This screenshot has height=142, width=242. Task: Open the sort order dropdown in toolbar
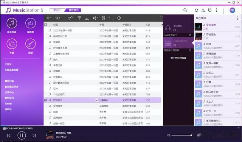click(x=57, y=18)
